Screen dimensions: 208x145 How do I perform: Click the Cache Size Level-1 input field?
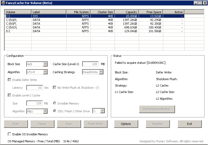click(90, 64)
